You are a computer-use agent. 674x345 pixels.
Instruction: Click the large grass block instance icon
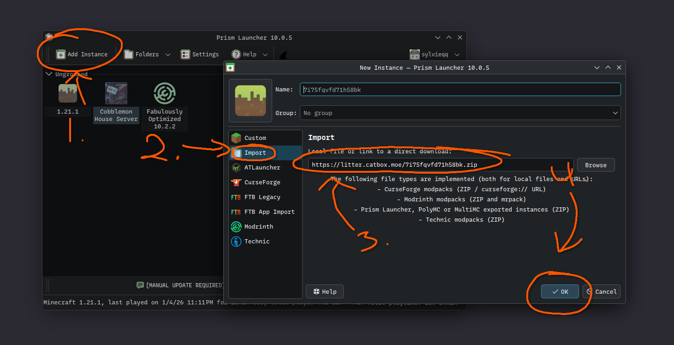[251, 100]
